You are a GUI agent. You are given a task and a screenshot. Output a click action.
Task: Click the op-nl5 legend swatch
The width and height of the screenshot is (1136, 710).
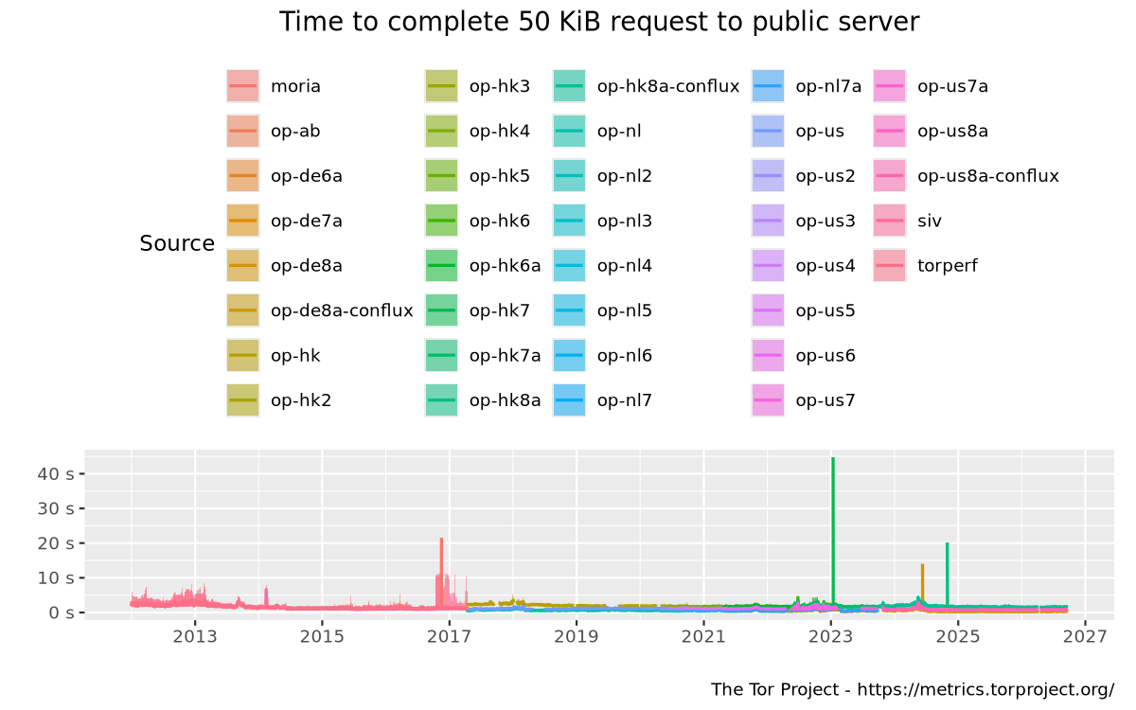coord(570,311)
